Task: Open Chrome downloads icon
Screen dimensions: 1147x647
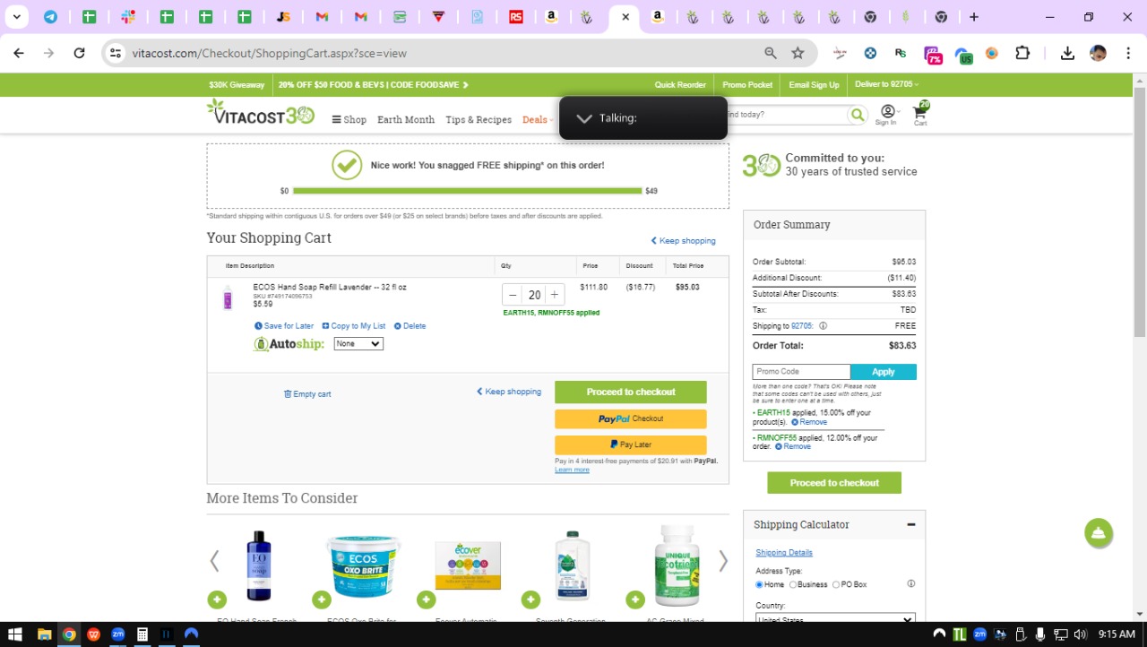Action: click(x=1067, y=53)
